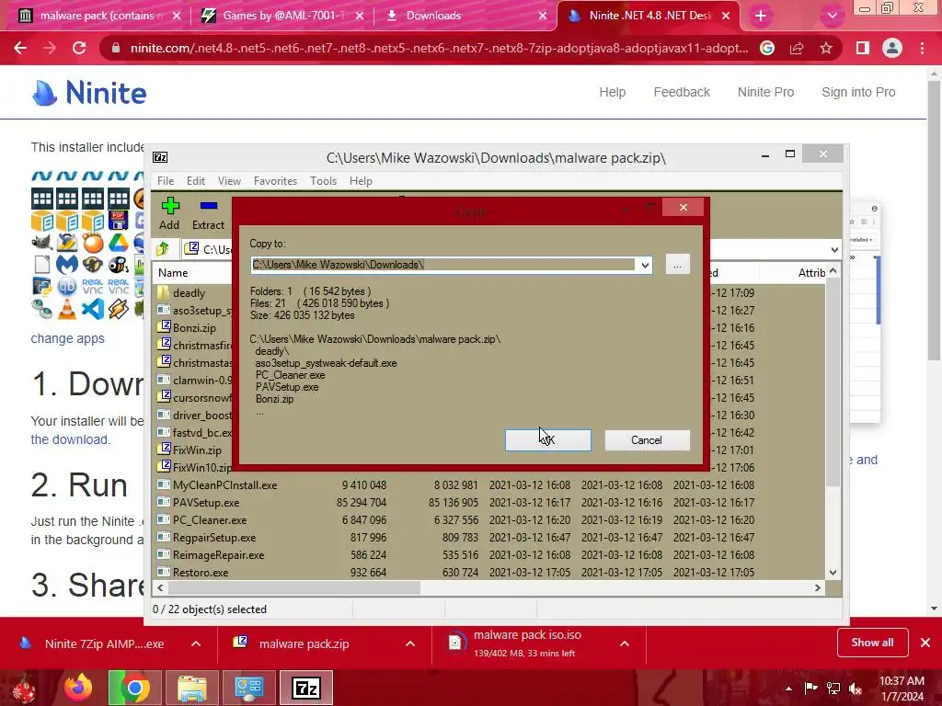Open the tab search dropdown arrow

pyautogui.click(x=832, y=16)
